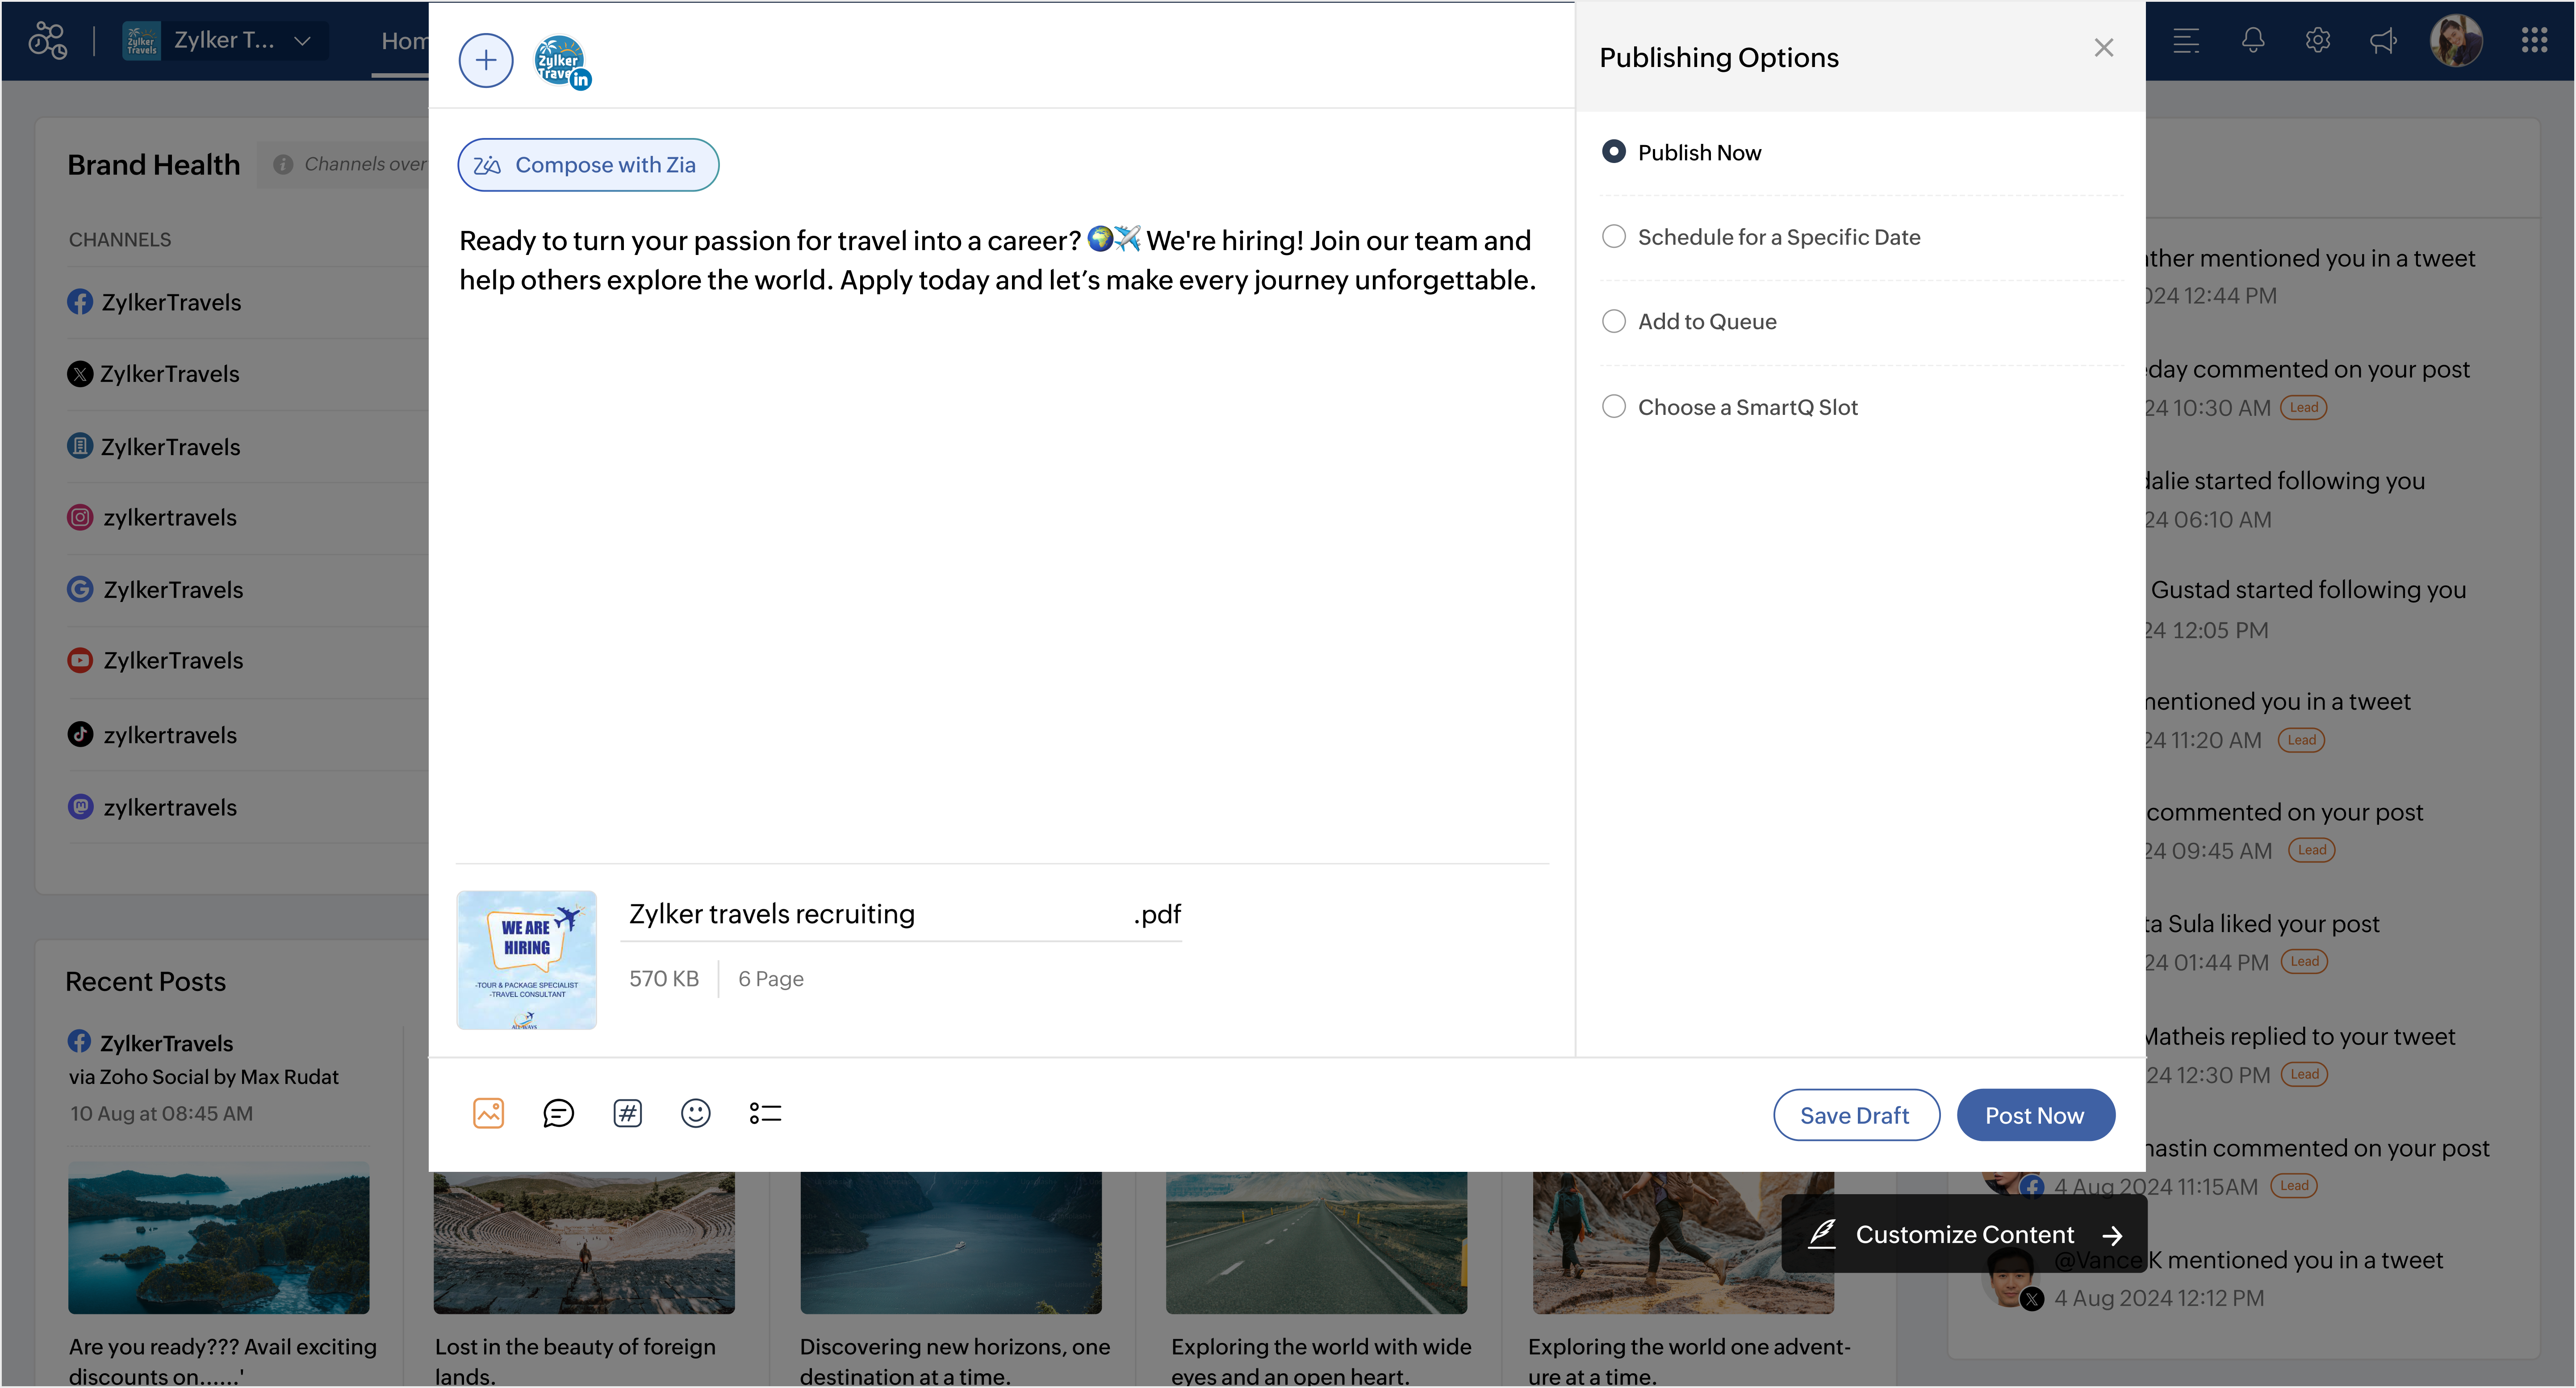Click the bulleted list options icon
Screen dimensions: 2576x1388
(x=765, y=1113)
